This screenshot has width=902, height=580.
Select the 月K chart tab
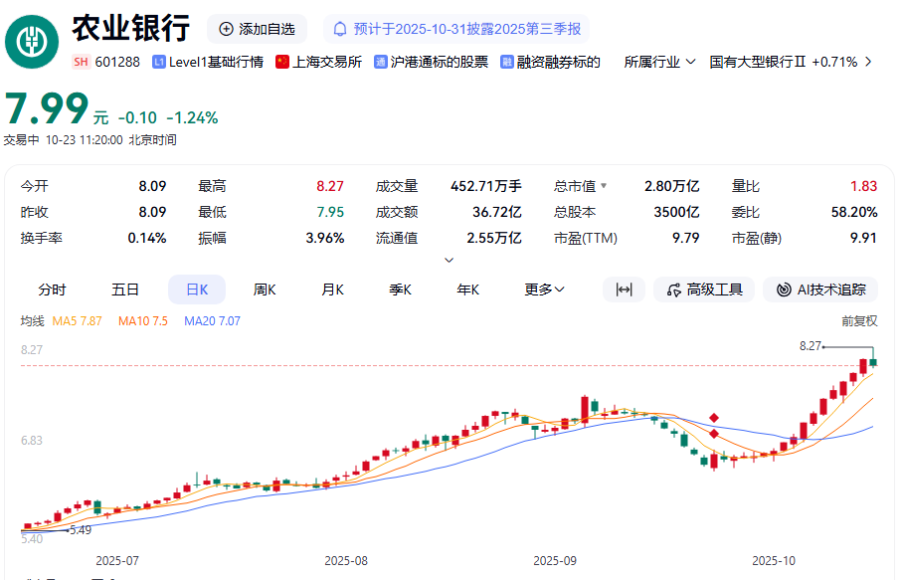(x=332, y=290)
